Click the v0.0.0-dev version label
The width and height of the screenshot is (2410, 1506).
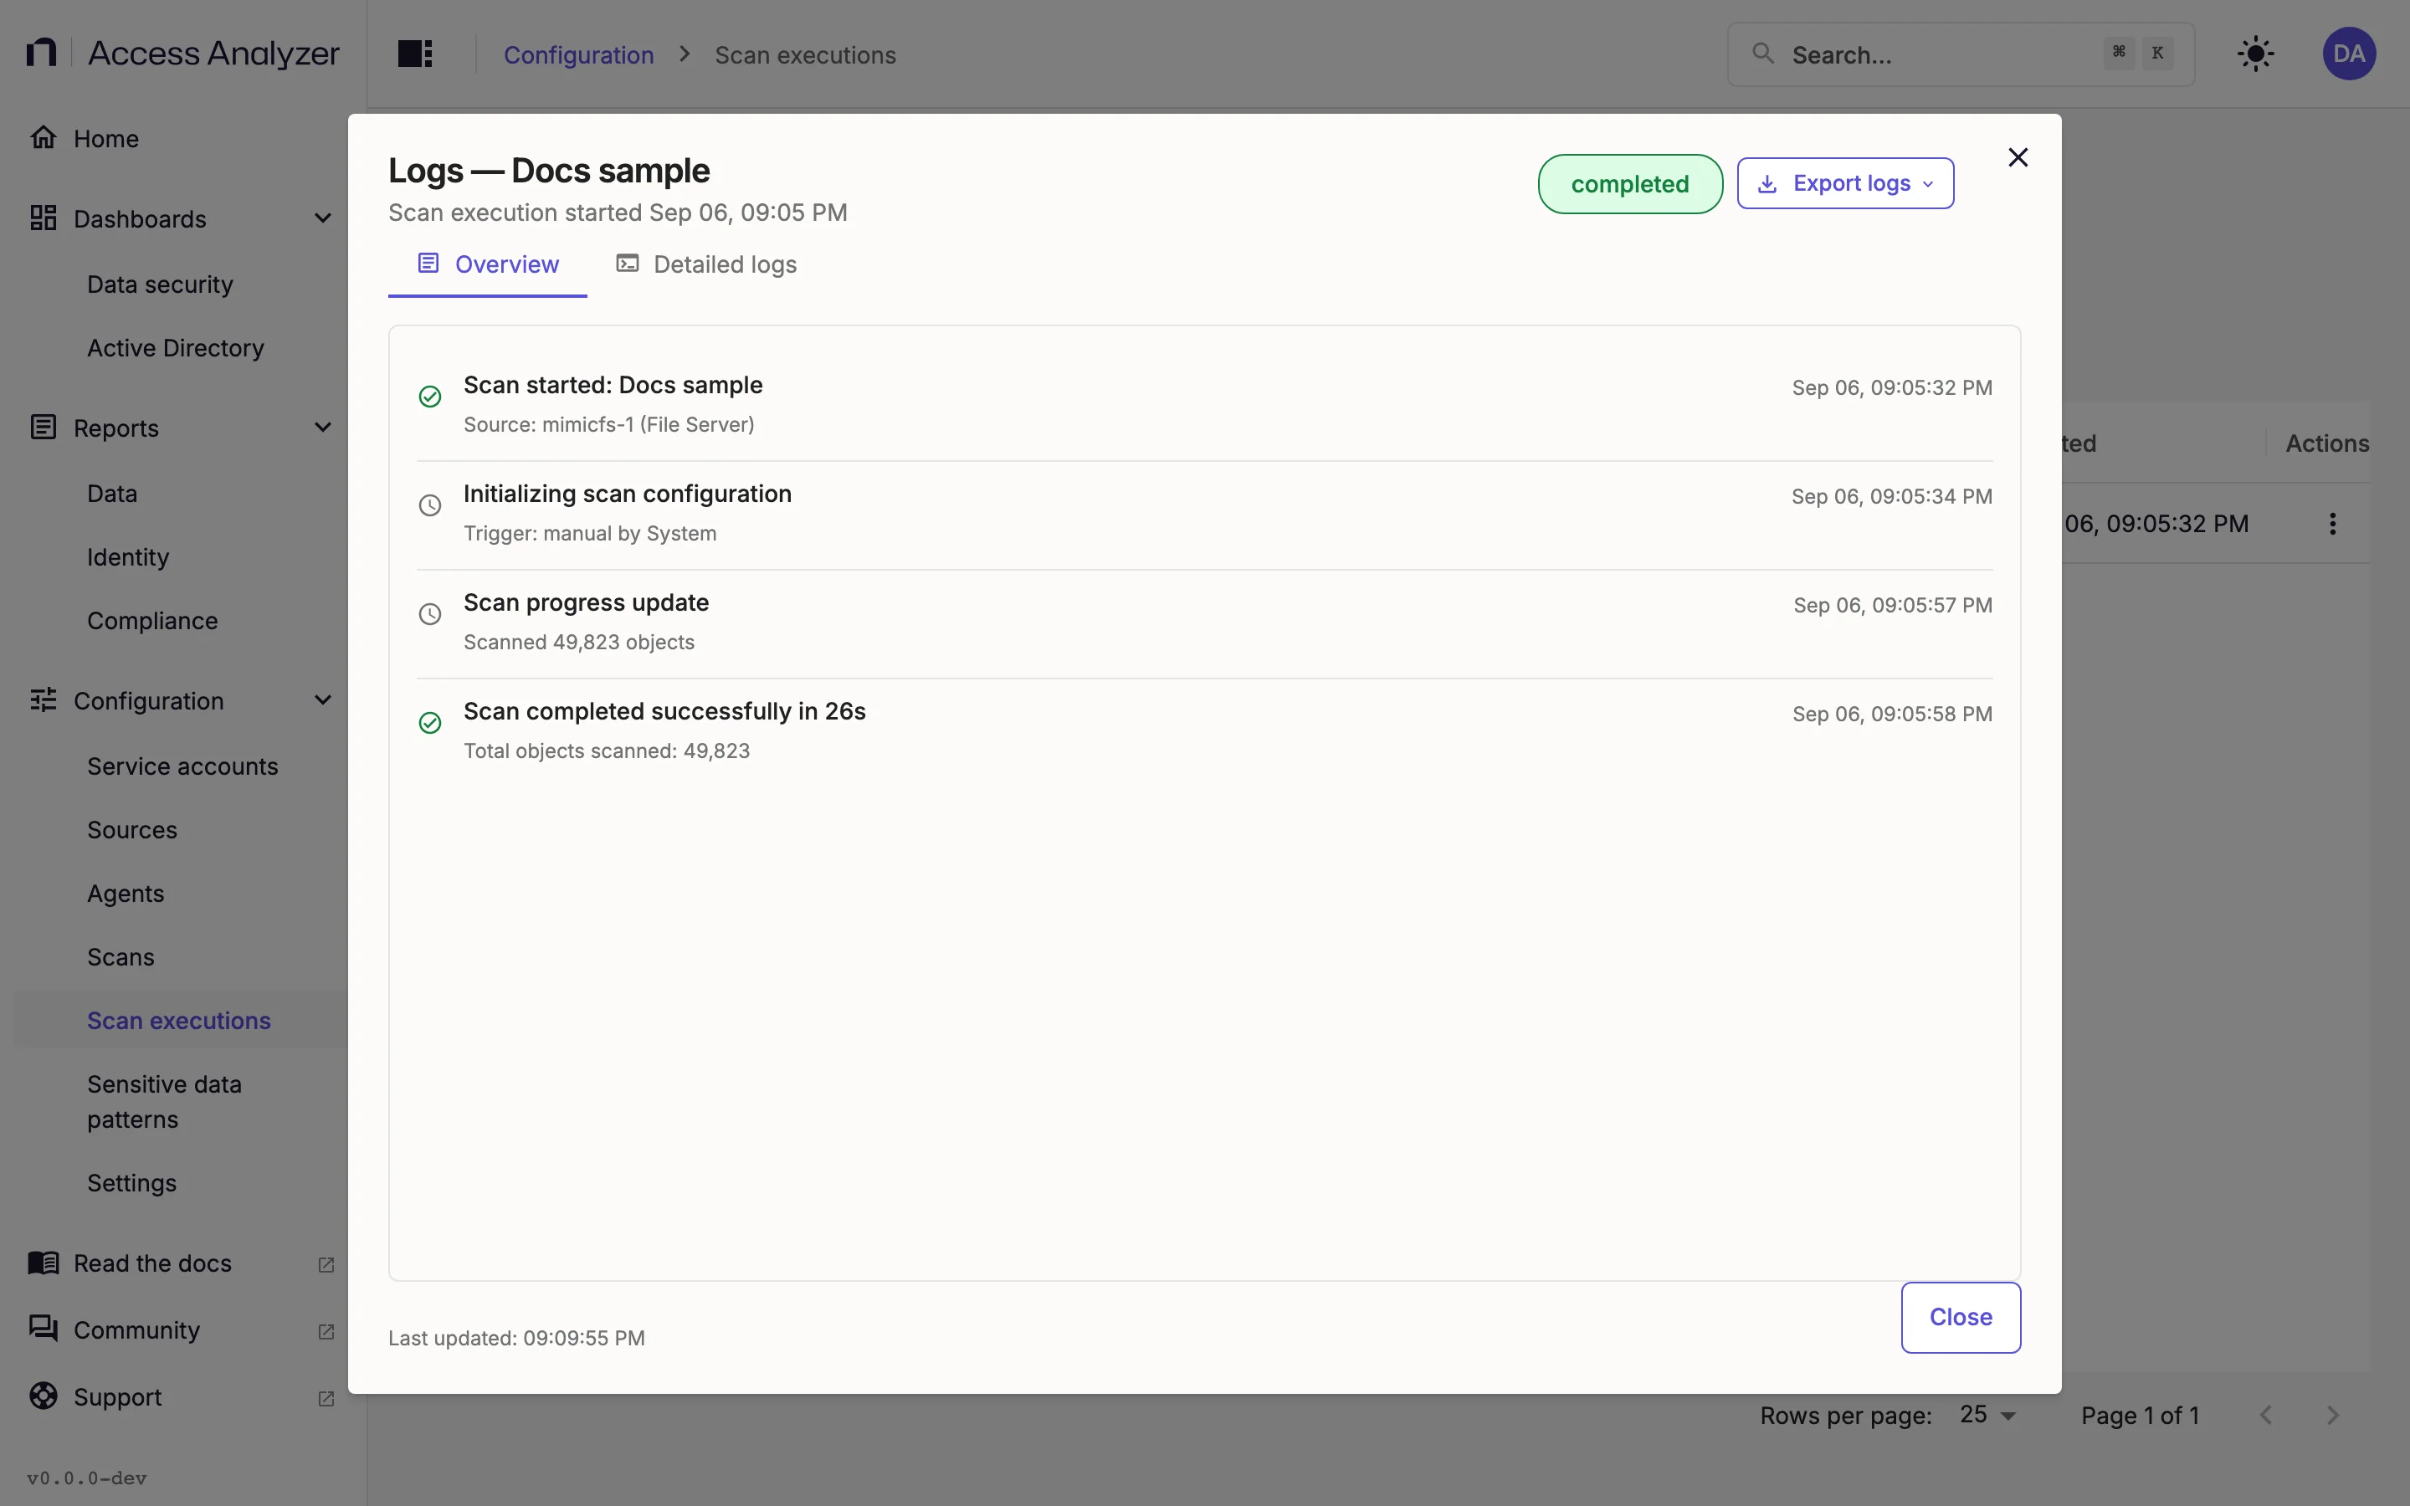tap(87, 1478)
